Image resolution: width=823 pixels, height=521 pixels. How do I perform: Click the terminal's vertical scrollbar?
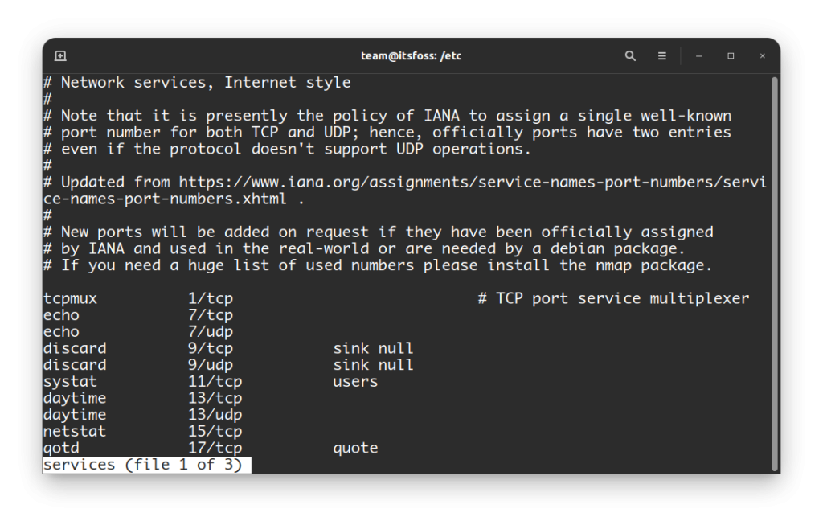pos(774,273)
